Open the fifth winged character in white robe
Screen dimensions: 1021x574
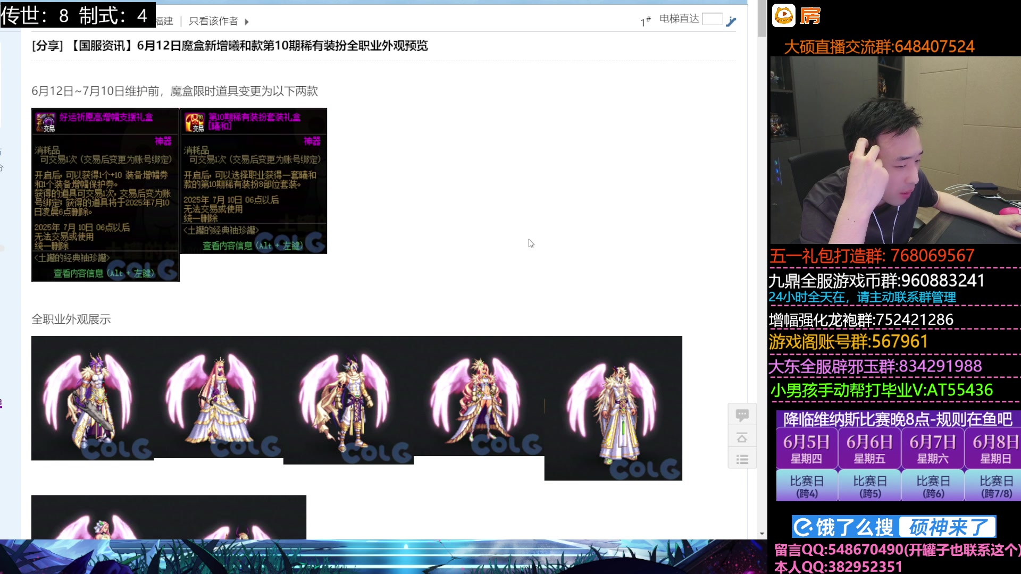[x=613, y=408]
